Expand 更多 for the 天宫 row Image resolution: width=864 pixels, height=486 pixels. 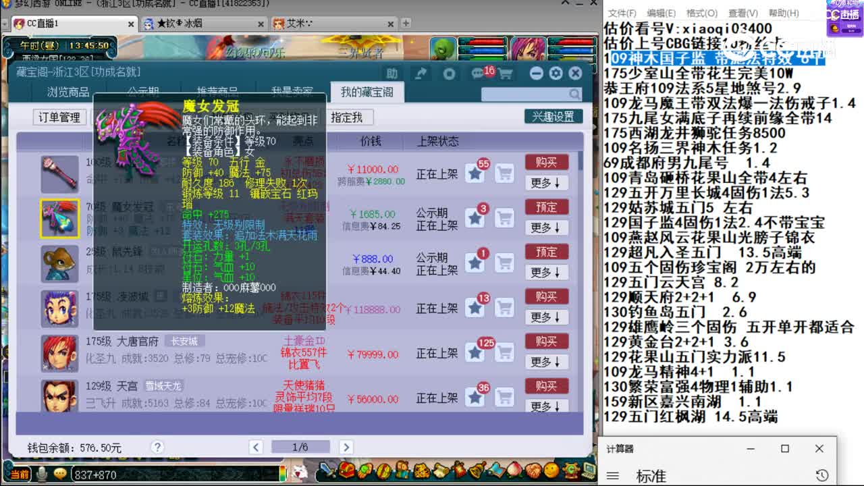[x=547, y=406]
